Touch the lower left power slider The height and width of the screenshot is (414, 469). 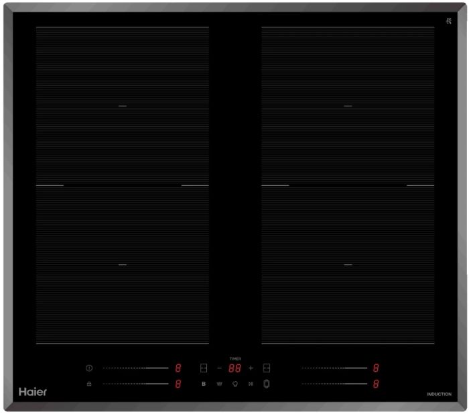[x=135, y=384]
